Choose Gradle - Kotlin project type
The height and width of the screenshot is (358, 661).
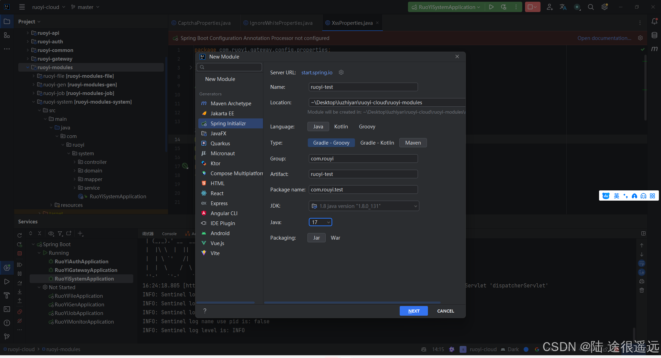(x=377, y=143)
